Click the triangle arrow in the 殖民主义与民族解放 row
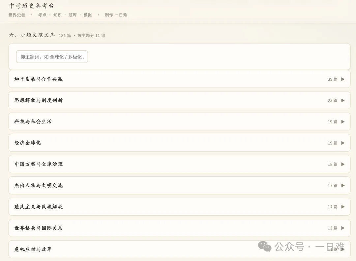Image resolution: width=356 pixels, height=261 pixels. pos(343,207)
